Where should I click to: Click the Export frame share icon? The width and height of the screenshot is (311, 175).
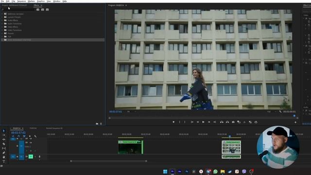pos(256,122)
